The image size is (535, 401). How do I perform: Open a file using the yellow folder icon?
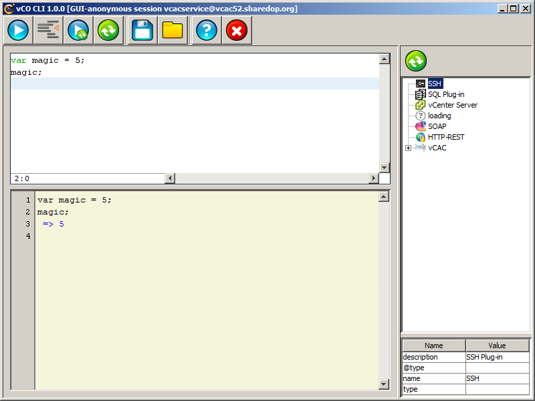[173, 31]
